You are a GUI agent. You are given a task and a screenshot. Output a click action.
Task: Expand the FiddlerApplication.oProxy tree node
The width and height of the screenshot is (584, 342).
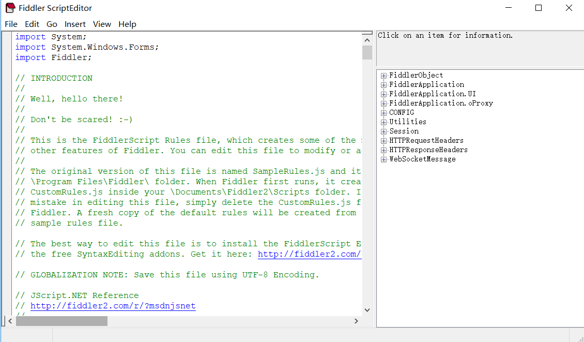pyautogui.click(x=383, y=103)
